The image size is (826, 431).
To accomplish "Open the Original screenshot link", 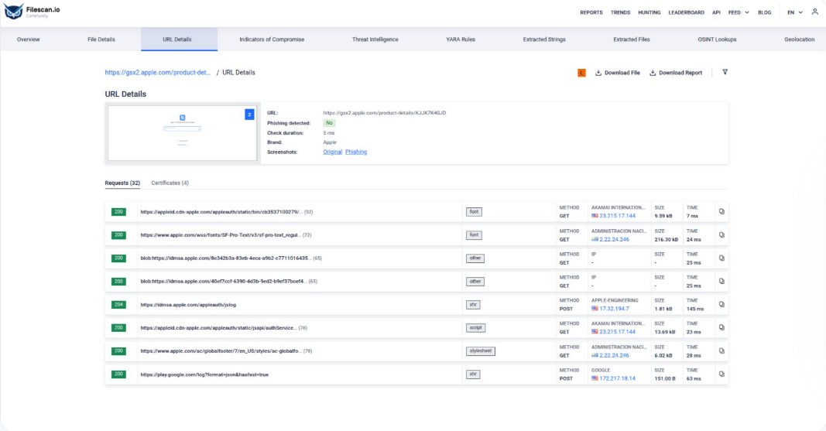I will pyautogui.click(x=332, y=152).
